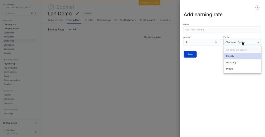Click the Zodinet company switcher

pos(17,6)
